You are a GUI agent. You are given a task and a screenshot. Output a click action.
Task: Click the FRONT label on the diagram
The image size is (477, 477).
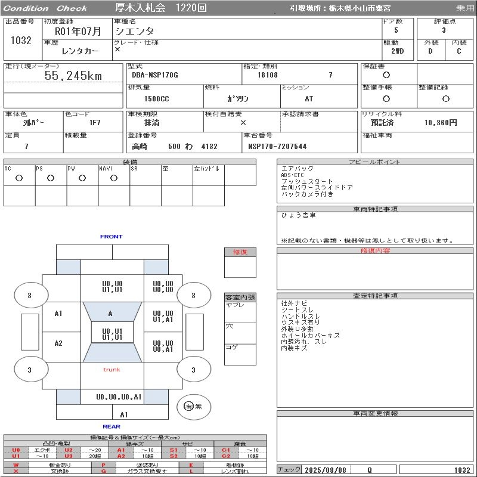pyautogui.click(x=111, y=236)
